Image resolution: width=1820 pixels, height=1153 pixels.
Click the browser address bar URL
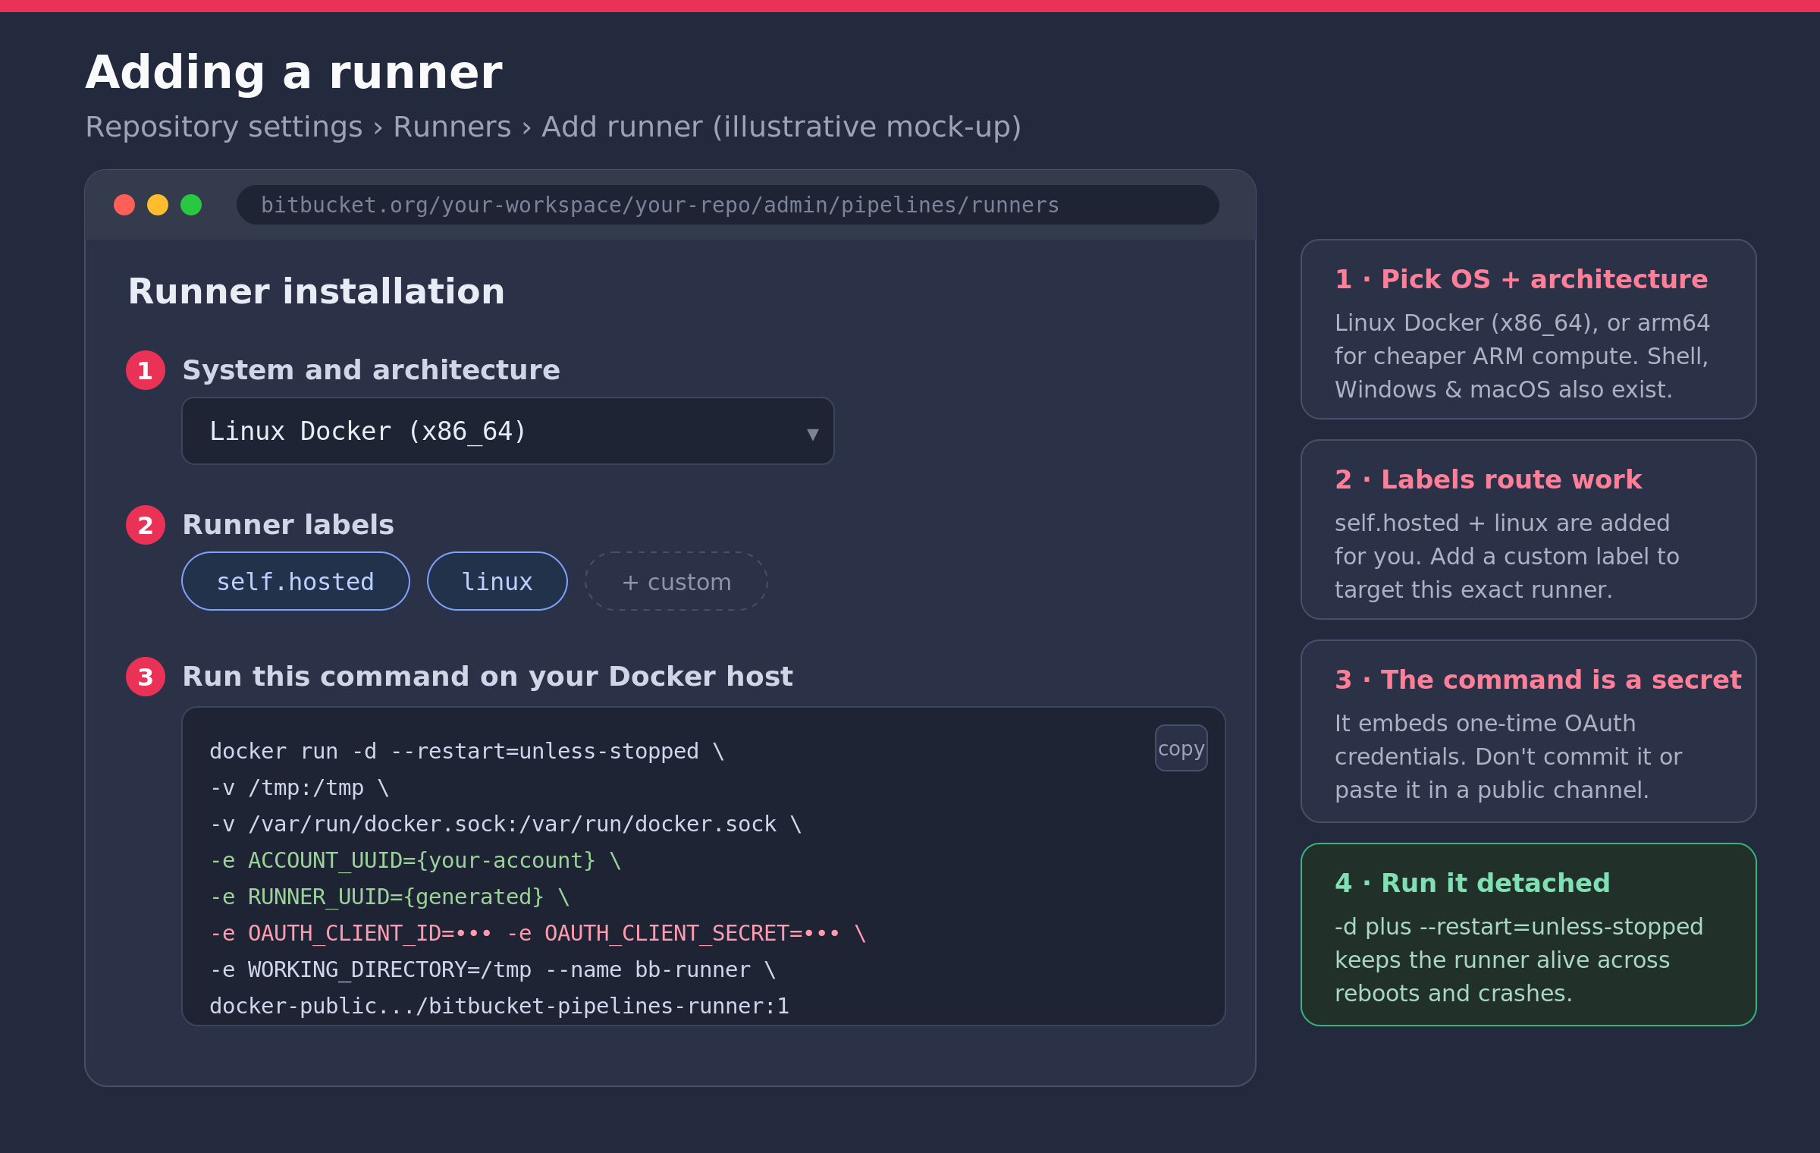pyautogui.click(x=728, y=205)
